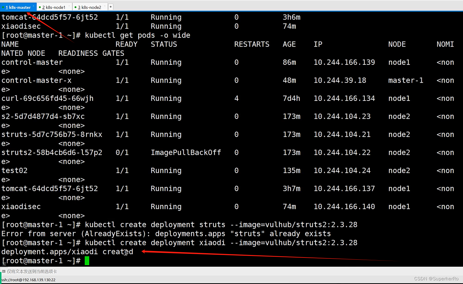Screen dimensions: 463x284
Task: Click the 3h6m age value
Action: (x=291, y=17)
